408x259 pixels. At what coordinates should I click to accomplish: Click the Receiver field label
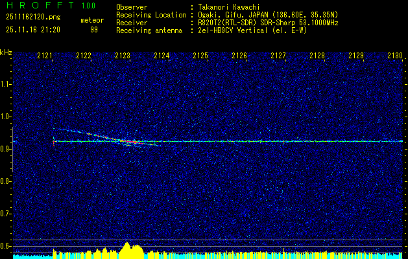132,23
